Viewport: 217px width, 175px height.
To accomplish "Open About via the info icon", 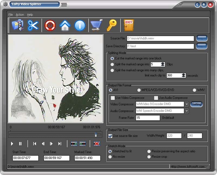I will coord(80,25).
